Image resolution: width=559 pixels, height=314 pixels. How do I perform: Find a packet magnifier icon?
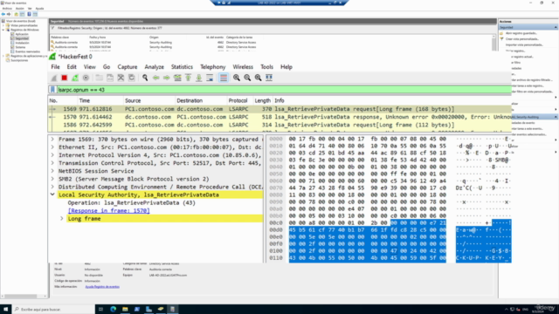(x=145, y=78)
